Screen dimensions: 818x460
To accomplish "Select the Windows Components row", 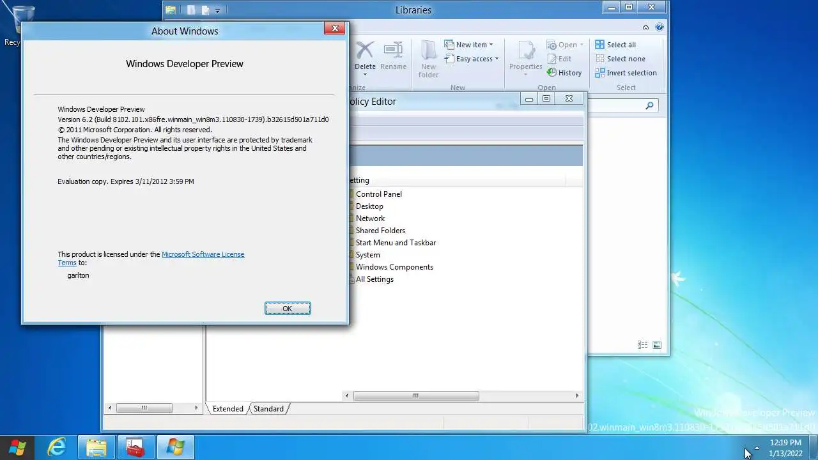I will pyautogui.click(x=394, y=267).
